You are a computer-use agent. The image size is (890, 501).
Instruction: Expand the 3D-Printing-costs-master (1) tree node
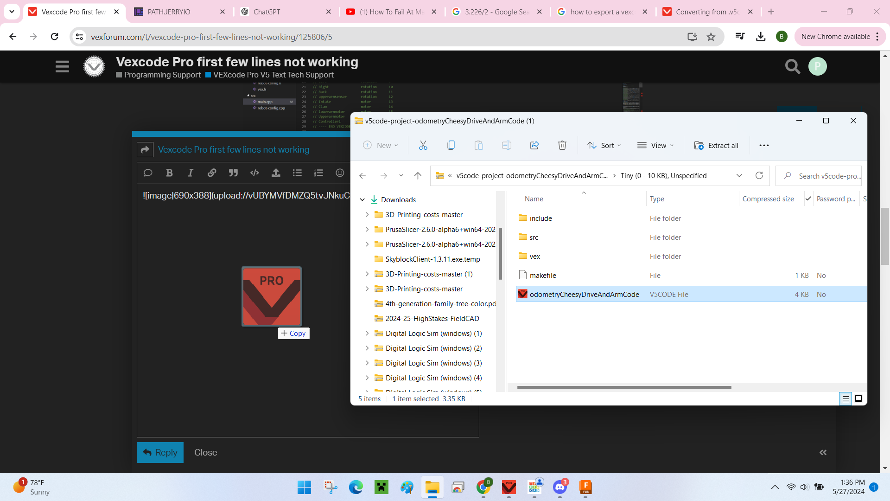[367, 274]
